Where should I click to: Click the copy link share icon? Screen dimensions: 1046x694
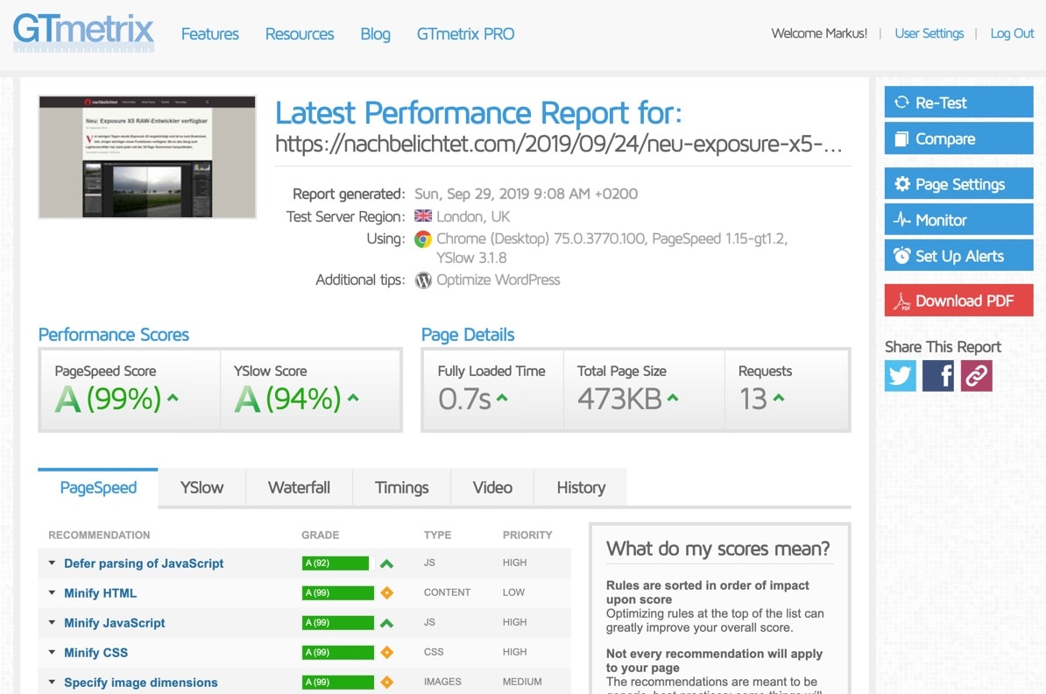976,376
